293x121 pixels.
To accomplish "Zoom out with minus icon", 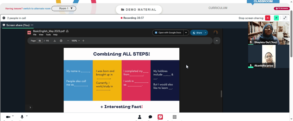I will [x=68, y=41].
